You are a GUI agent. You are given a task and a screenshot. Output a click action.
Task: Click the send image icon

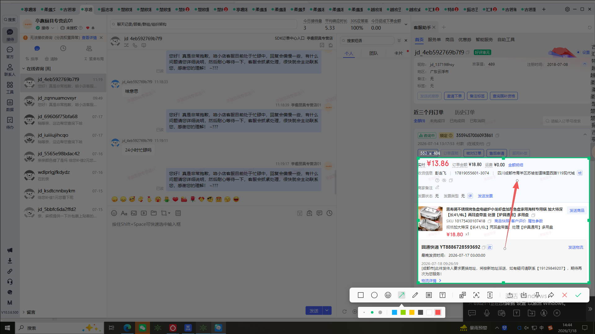click(x=134, y=213)
